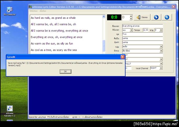Open the second menu in the editor menu bar

pyautogui.click(x=43, y=11)
